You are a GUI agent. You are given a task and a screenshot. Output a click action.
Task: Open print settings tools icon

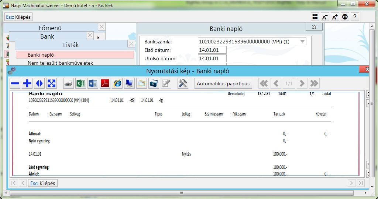point(183,83)
